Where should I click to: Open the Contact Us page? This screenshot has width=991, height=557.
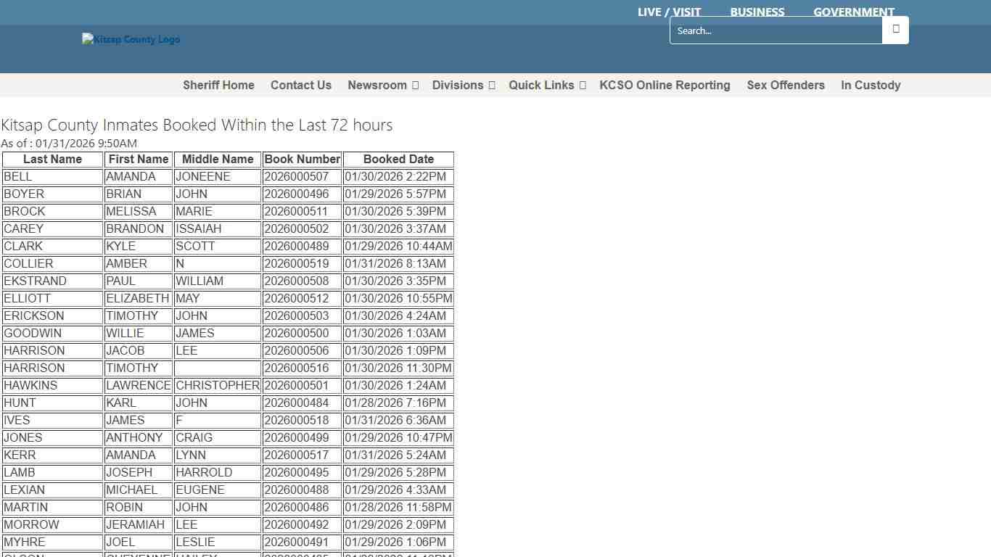(x=300, y=85)
